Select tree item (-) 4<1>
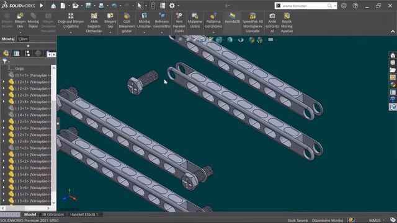The image size is (397, 223). click(30, 115)
